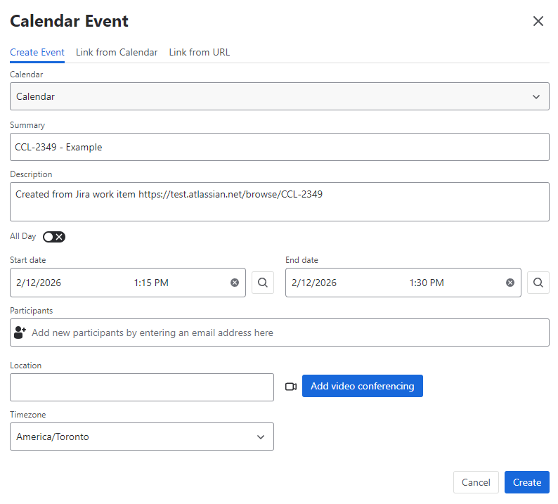Image resolution: width=558 pixels, height=504 pixels.
Task: Click the Description text area
Action: (279, 202)
